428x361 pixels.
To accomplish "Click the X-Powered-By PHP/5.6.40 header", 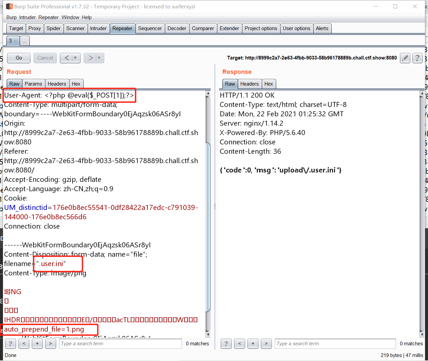I will pos(262,133).
